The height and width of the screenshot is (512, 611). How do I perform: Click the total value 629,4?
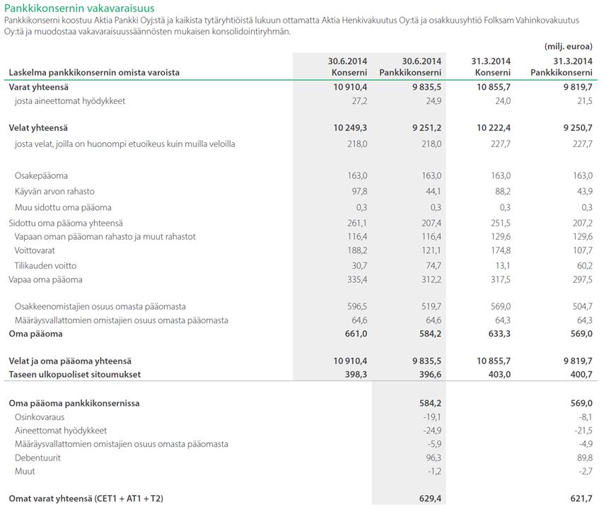coord(431,499)
